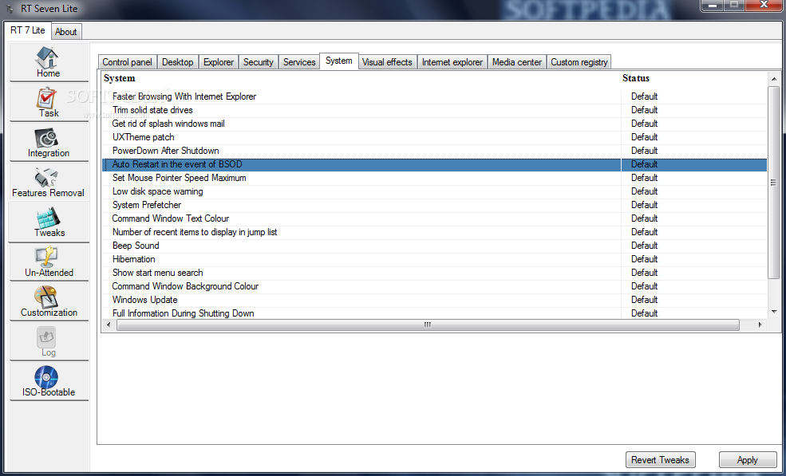Select 'Get rid of splash windows mail'

435,124
